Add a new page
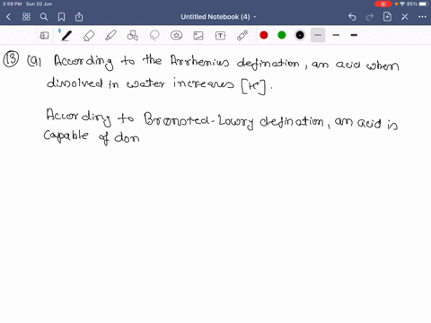431x323 pixels. click(387, 17)
